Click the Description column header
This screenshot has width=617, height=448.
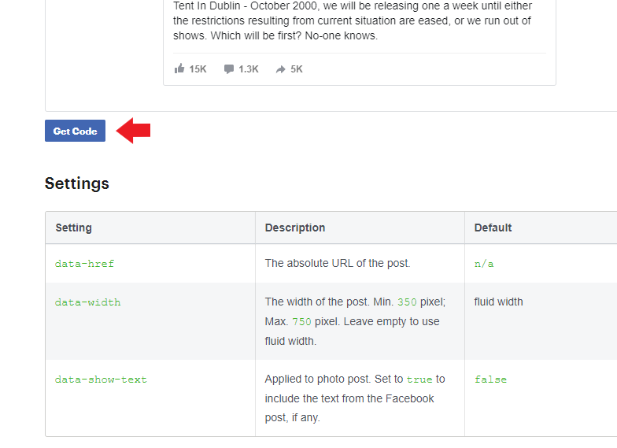pyautogui.click(x=295, y=228)
